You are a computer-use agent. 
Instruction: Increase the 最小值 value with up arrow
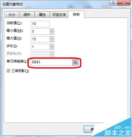click(x=52, y=30)
